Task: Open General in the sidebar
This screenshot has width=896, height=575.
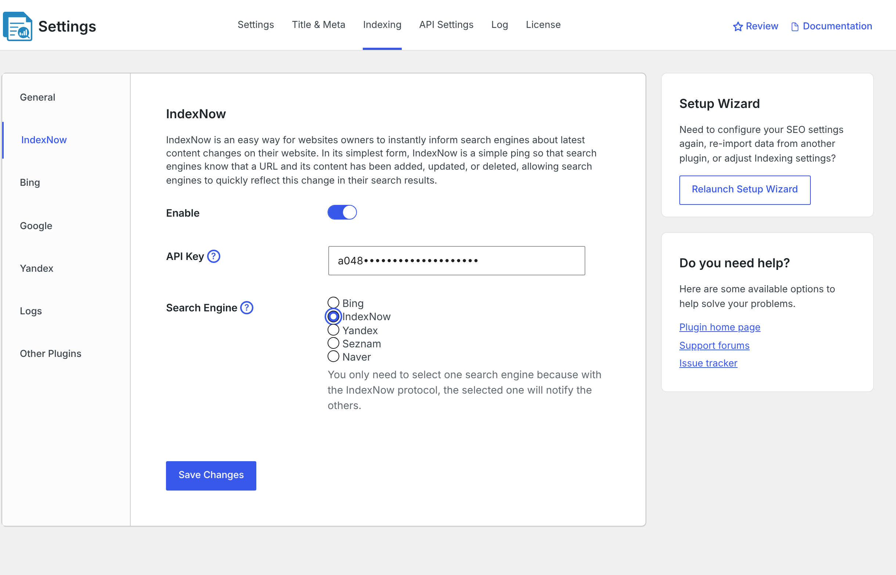Action: (37, 97)
